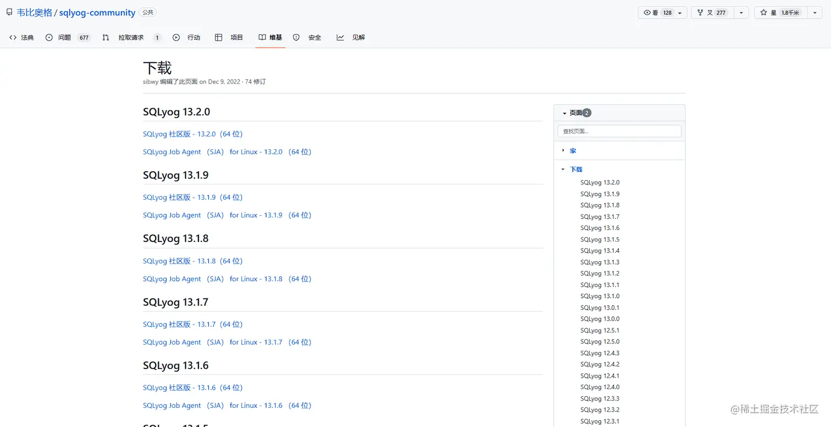Jump to SQLyog 12.3.3 in sidebar
The height and width of the screenshot is (427, 831).
[x=600, y=398]
